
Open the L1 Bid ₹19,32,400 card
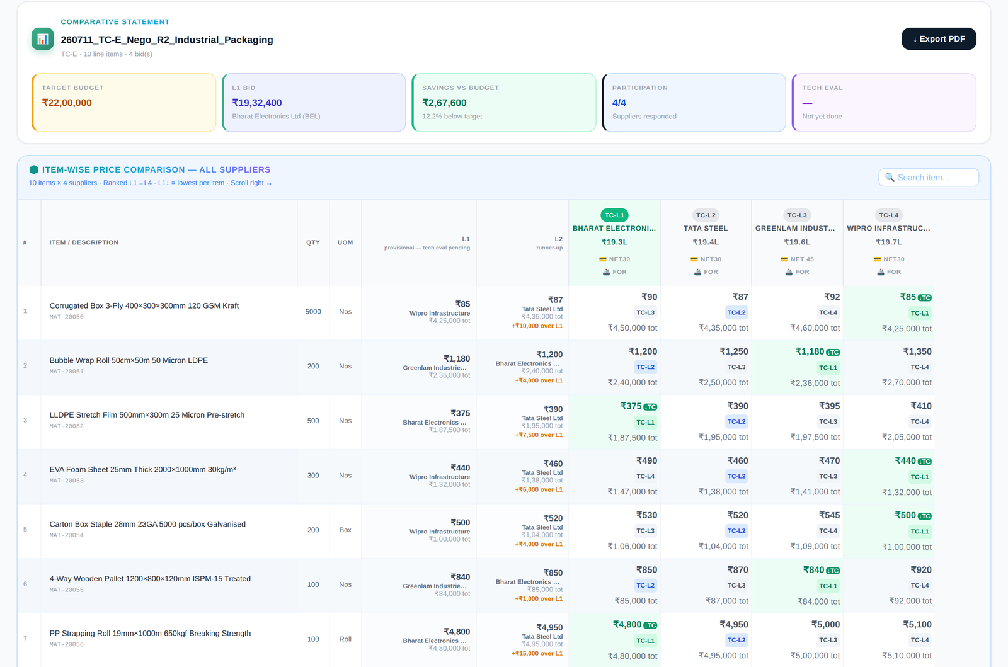(x=314, y=103)
